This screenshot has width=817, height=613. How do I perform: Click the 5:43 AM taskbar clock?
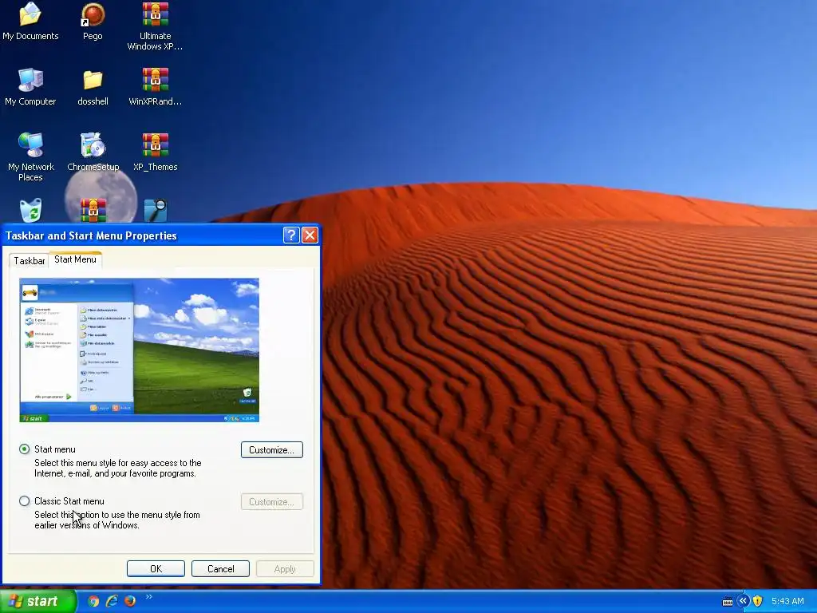(x=787, y=601)
